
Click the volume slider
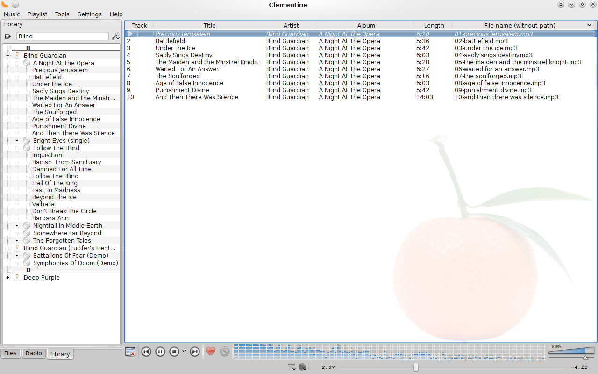point(571,351)
